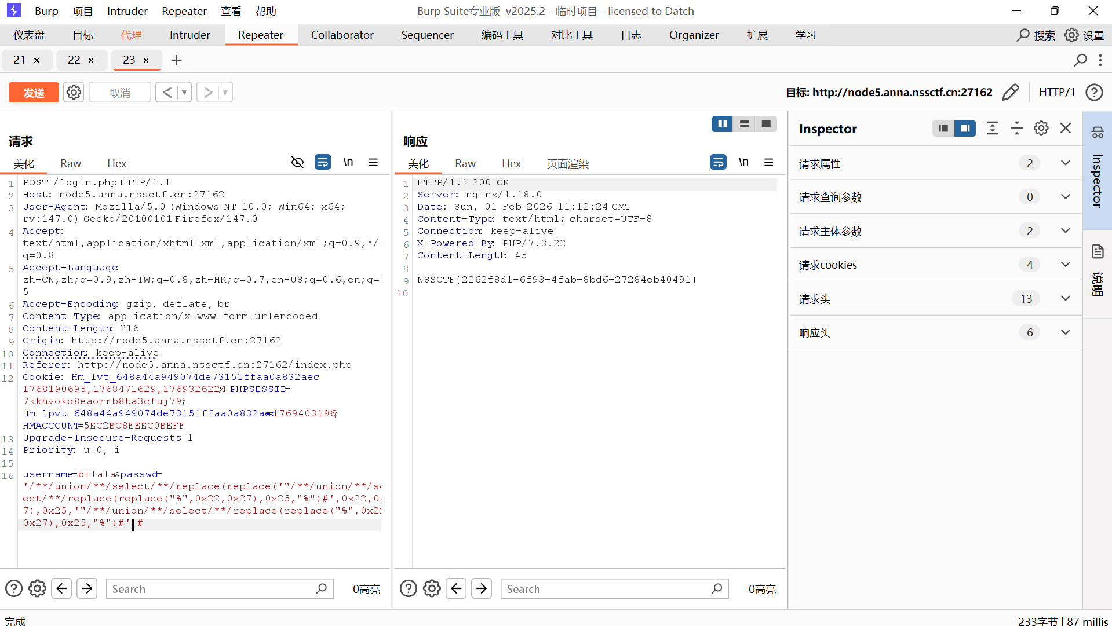Switch the request view to Raw
This screenshot has height=626, width=1112.
tap(71, 164)
